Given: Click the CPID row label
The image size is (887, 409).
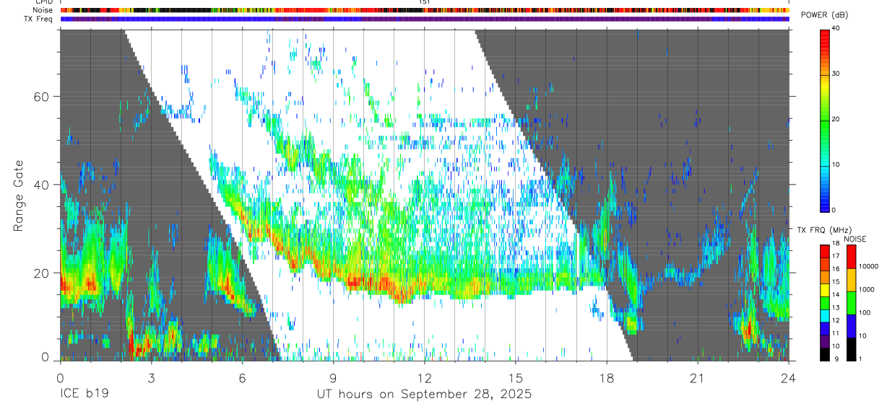Looking at the screenshot, I should pos(43,2).
